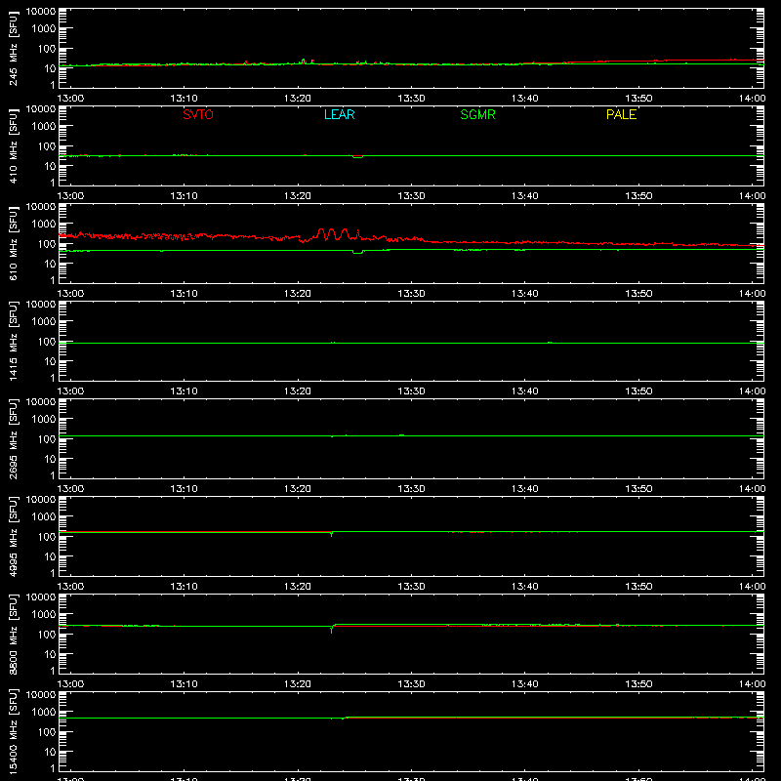Screen dimensions: 781x781
Task: Select the 15400 MHz [SFU] axis label
Action: pos(13,731)
